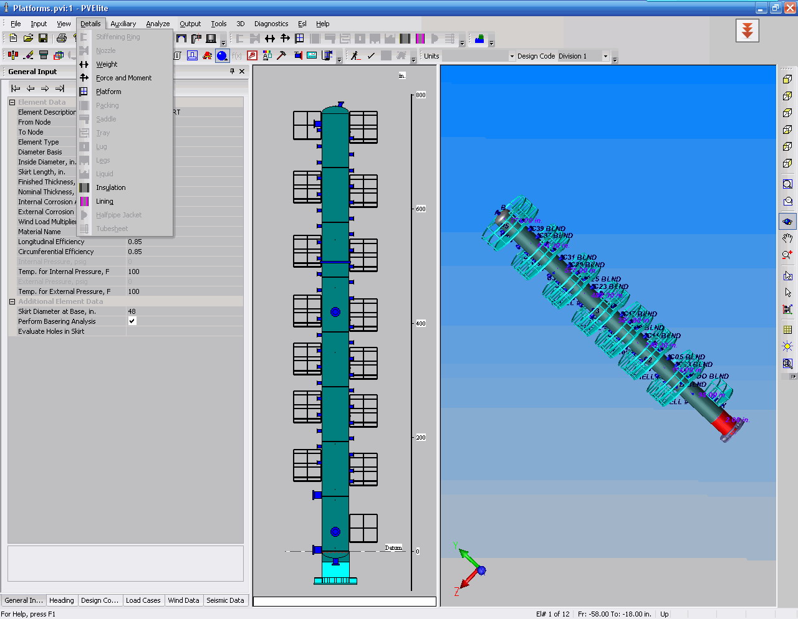Screen dimensions: 798x619
Task: Open the Diagnostics menu
Action: click(x=271, y=24)
